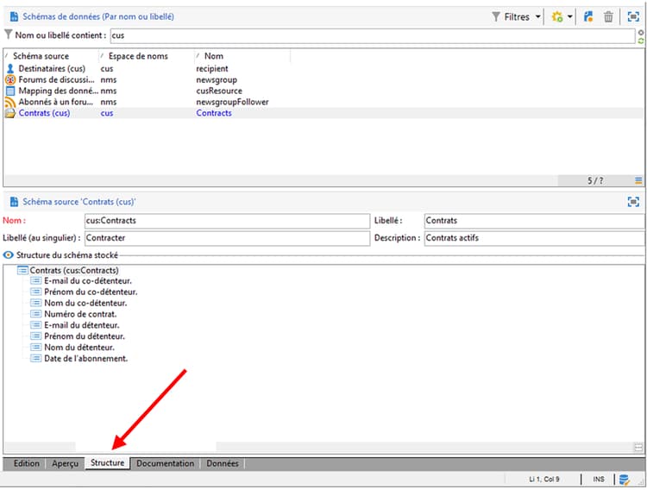
Task: Select 'Date de l'abonnement.' tree node
Action: (x=85, y=359)
